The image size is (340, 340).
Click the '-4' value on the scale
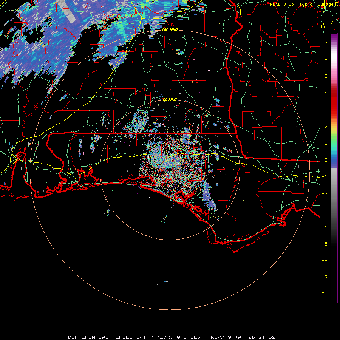pos(325,227)
